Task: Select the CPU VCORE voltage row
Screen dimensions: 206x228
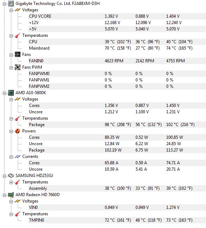Action: pyautogui.click(x=117, y=16)
